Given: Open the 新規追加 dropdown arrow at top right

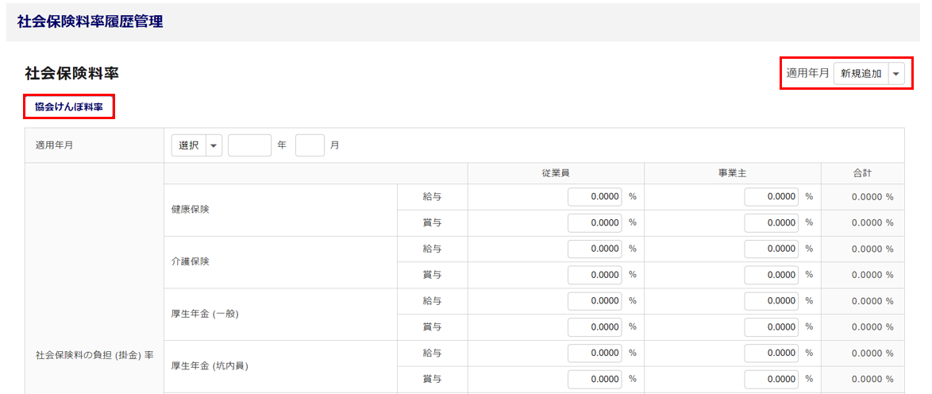Looking at the screenshot, I should (x=896, y=73).
